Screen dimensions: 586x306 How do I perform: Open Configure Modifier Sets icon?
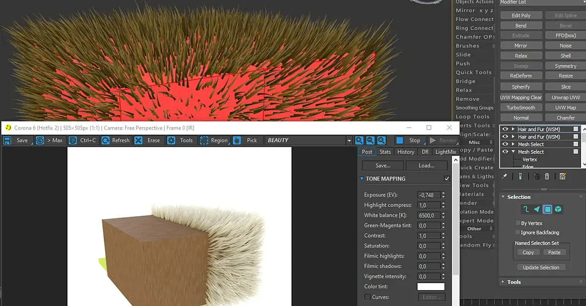coord(563,176)
